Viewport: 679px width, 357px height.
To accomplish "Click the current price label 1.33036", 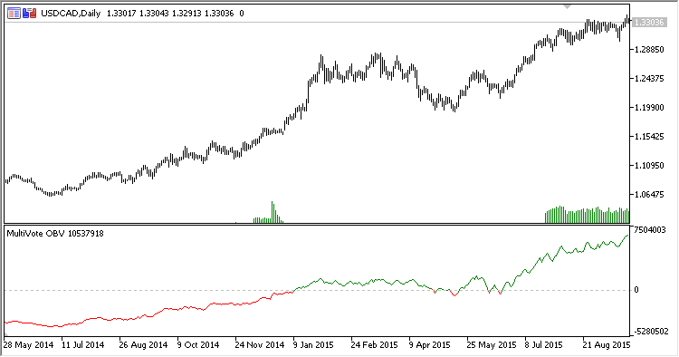I will [649, 22].
